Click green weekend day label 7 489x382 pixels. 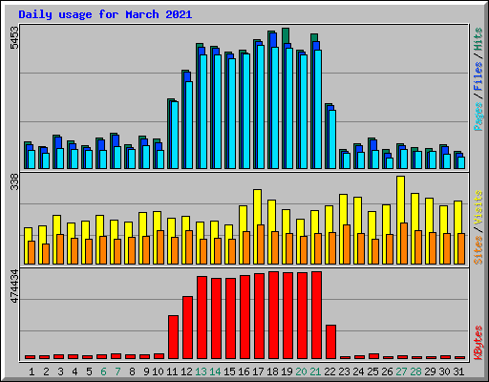point(117,371)
